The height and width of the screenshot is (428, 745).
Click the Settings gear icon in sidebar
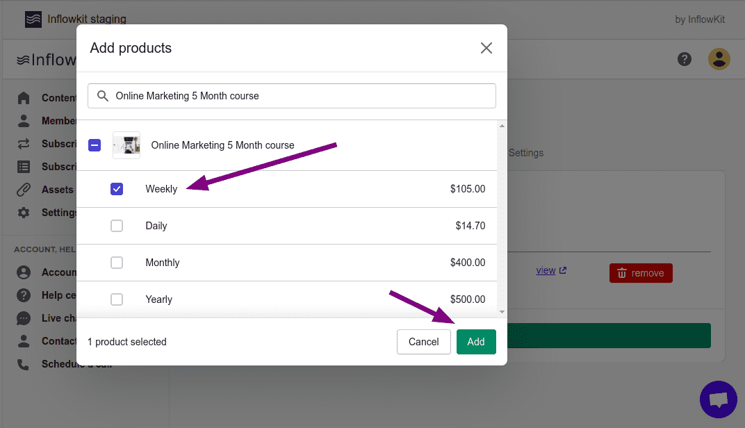coord(24,213)
